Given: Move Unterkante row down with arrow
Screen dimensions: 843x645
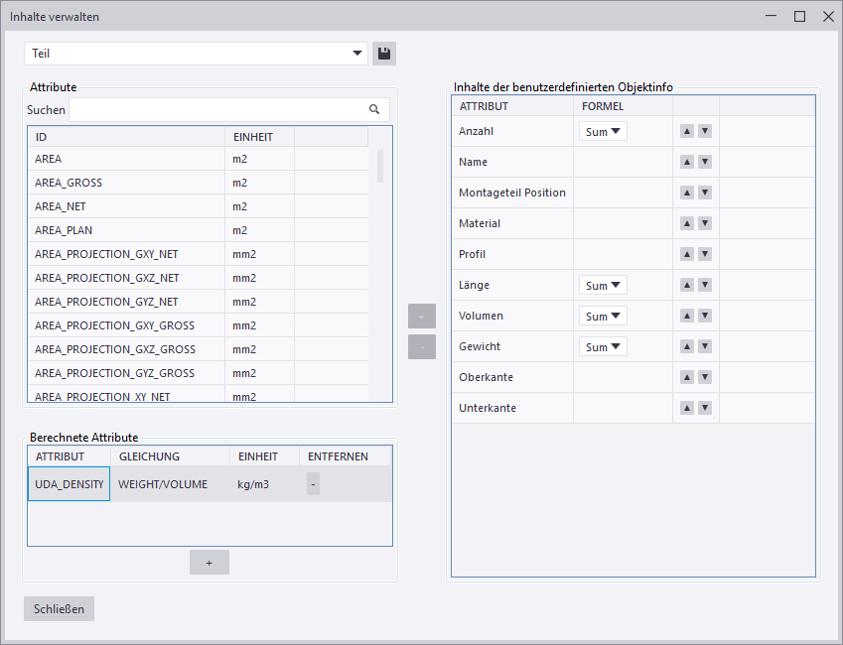Looking at the screenshot, I should pos(705,409).
